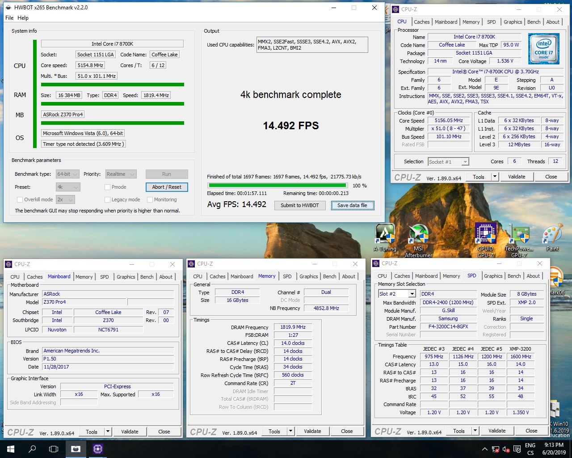
Task: Click Used CPU capabilities text box
Action: 312,45
